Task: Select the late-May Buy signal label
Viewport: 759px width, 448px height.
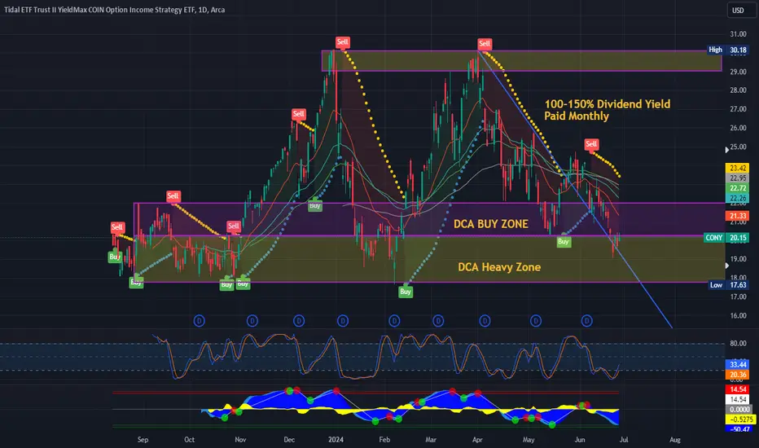Action: click(564, 242)
